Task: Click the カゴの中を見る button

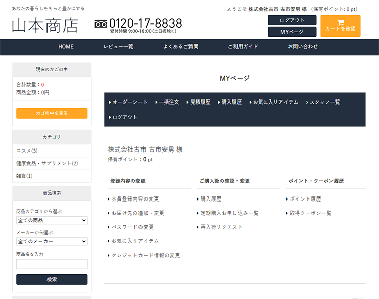Action: click(x=52, y=113)
